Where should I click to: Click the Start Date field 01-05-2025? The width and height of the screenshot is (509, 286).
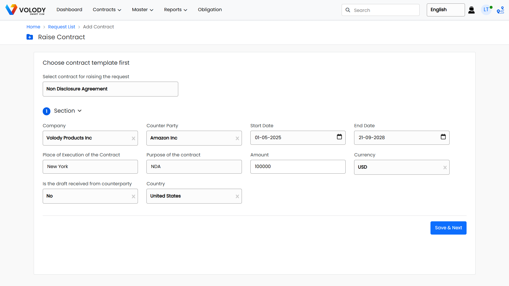pyautogui.click(x=298, y=138)
